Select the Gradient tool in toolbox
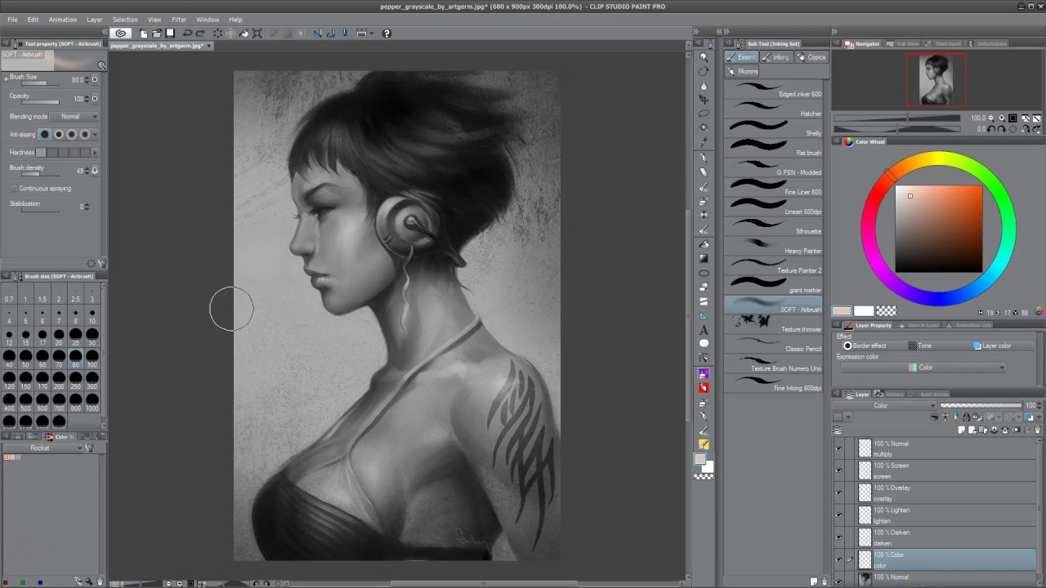The width and height of the screenshot is (1046, 588). [704, 258]
